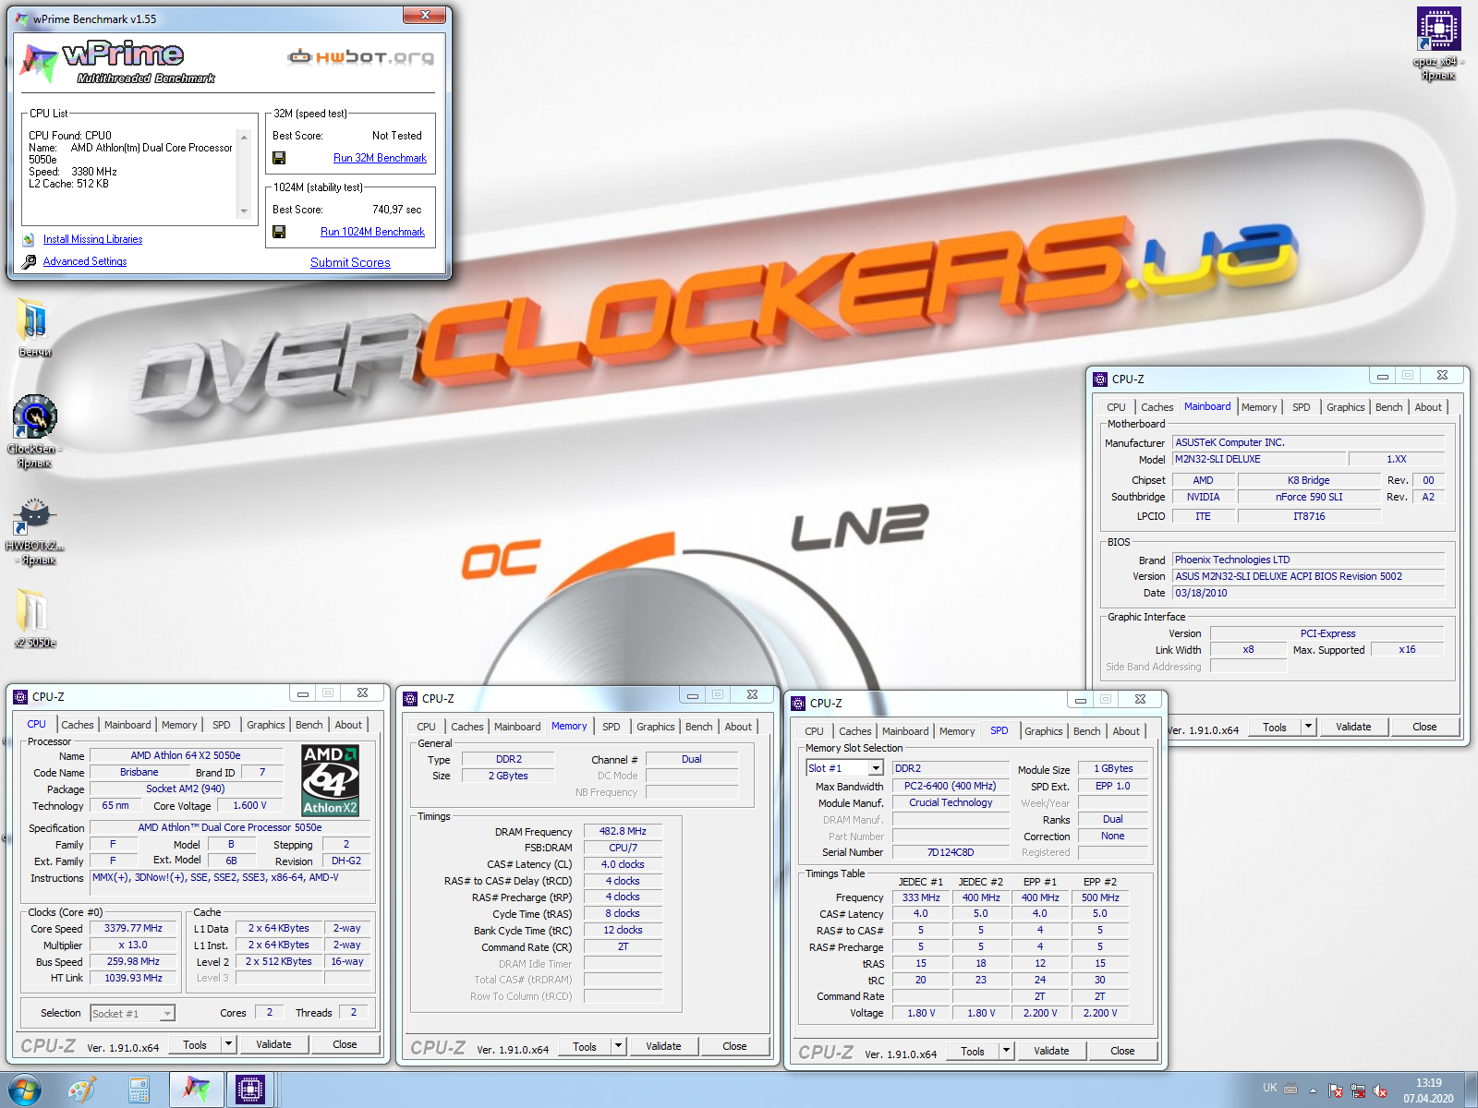The width and height of the screenshot is (1478, 1108).
Task: Open Memory tab in CPU-Z Mainboard window
Action: pyautogui.click(x=1259, y=407)
